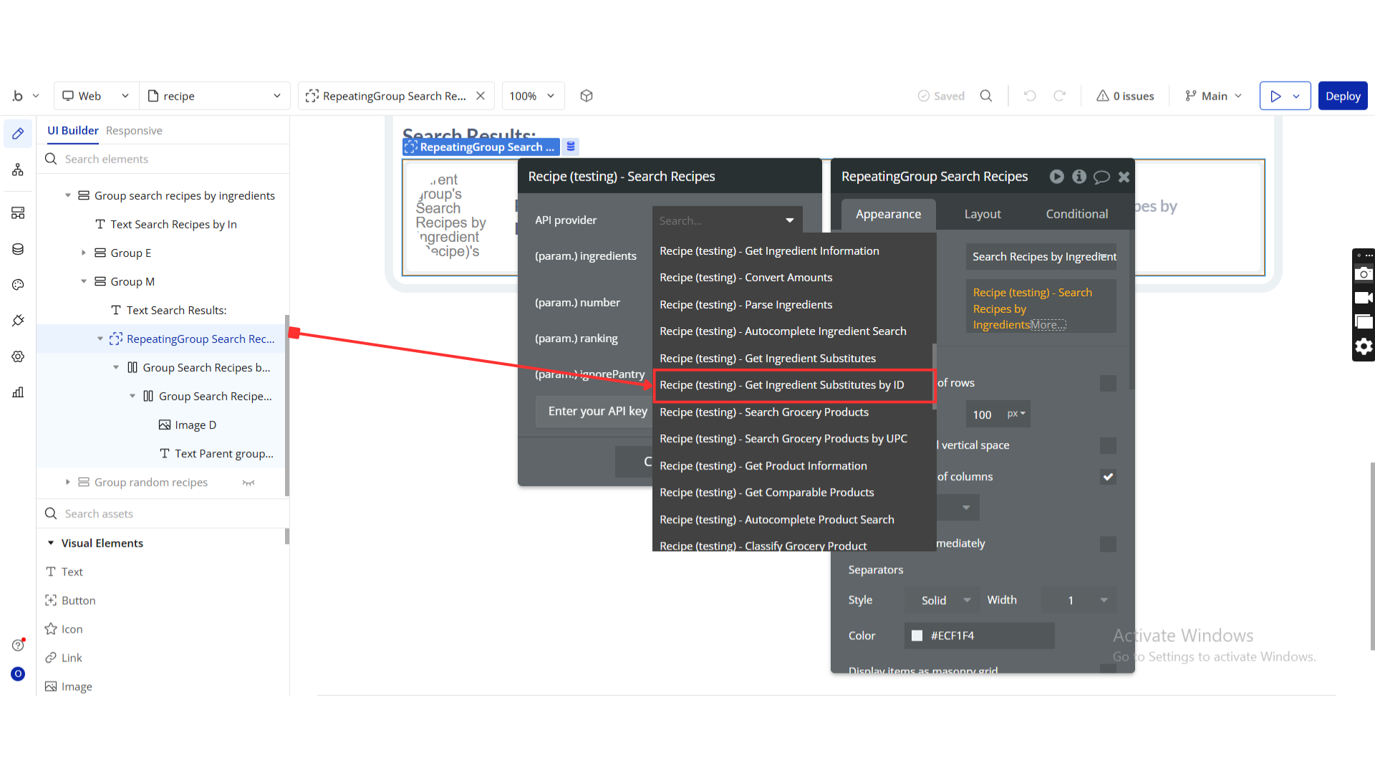Collapse the Group M tree item
Image resolution: width=1375 pixels, height=773 pixels.
[x=84, y=281]
